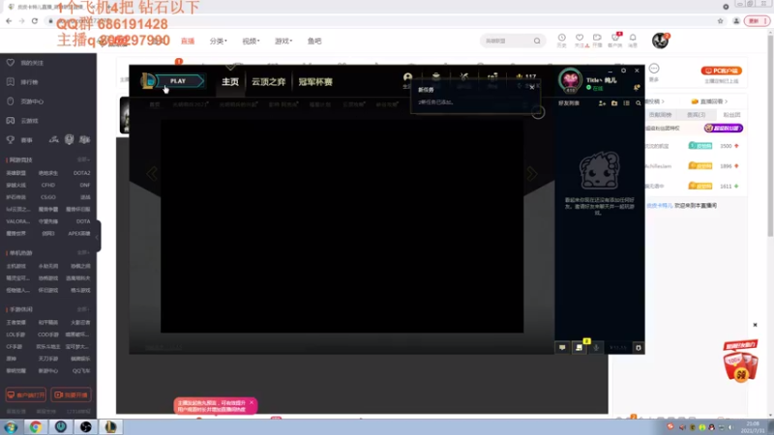Image resolution: width=774 pixels, height=435 pixels.
Task: Open the red envelope promotion icon
Action: (x=740, y=362)
